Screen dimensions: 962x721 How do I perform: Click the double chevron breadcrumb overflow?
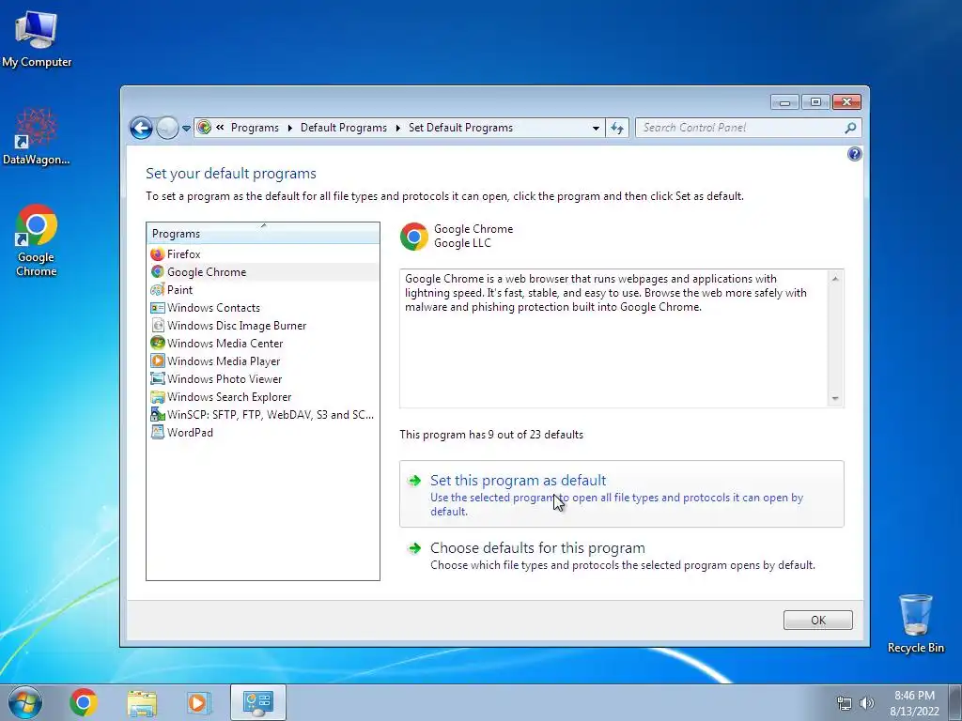click(220, 128)
